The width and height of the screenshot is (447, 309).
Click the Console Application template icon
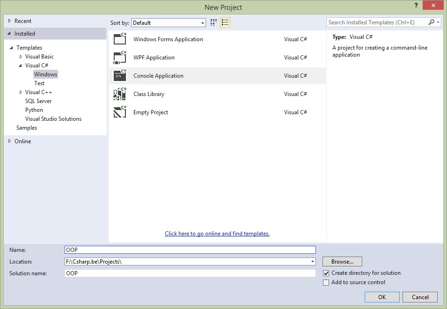coord(120,75)
